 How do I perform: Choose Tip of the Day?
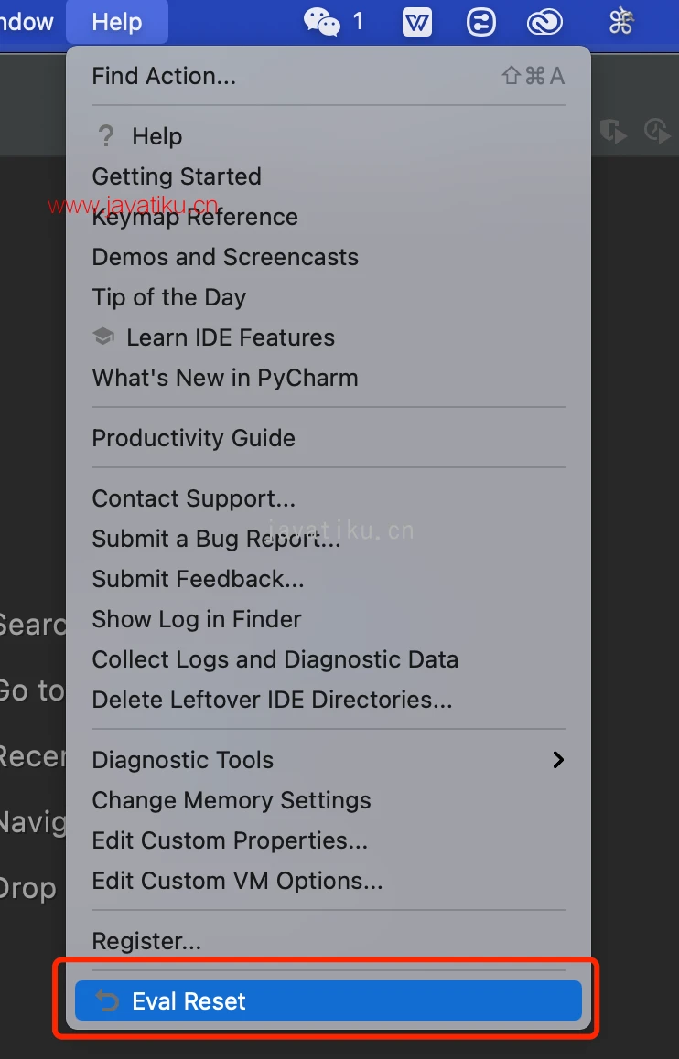168,296
